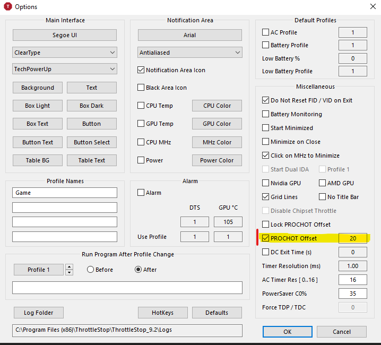Enable Battery Monitoring
Screen dimensions: 381x345
[x=265, y=114]
